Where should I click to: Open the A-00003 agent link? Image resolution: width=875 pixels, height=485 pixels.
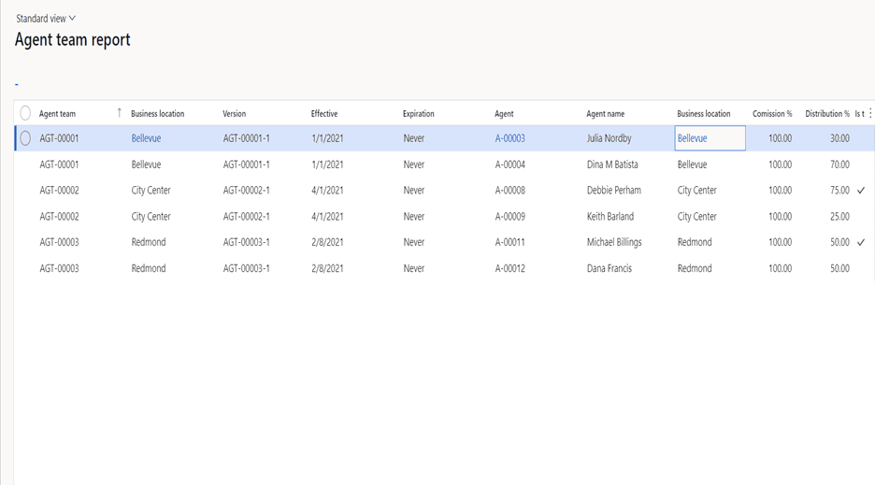coord(510,138)
